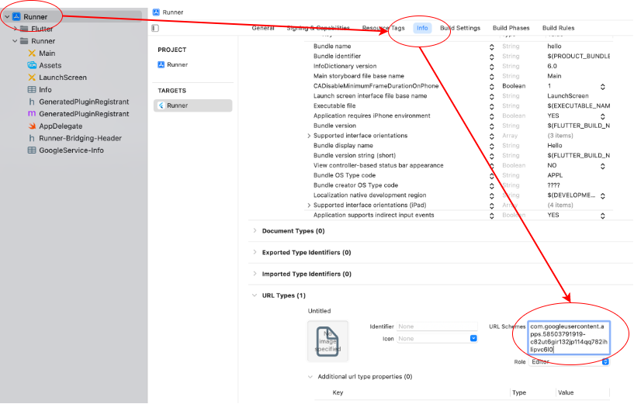Image resolution: width=634 pixels, height=404 pixels.
Task: Click the Launch screen interface file base name key
Action: [x=370, y=95]
